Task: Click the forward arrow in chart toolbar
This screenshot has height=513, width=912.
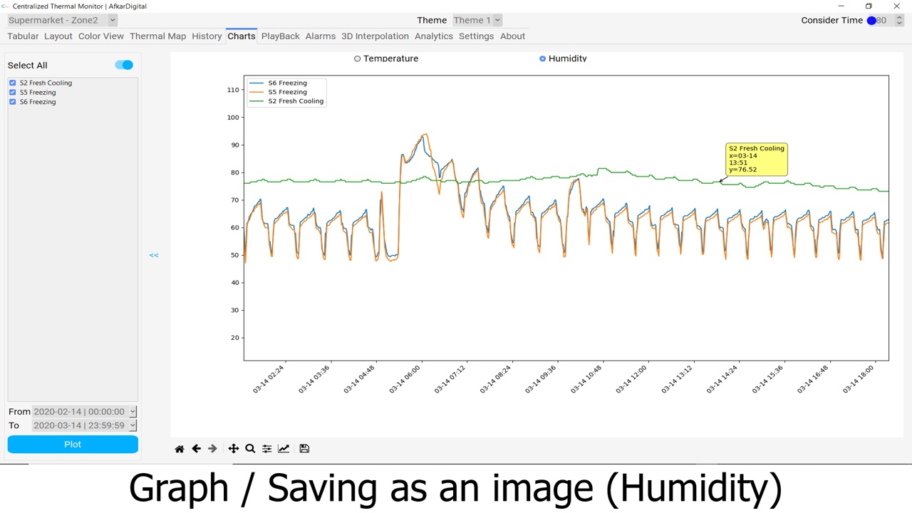Action: coord(212,449)
